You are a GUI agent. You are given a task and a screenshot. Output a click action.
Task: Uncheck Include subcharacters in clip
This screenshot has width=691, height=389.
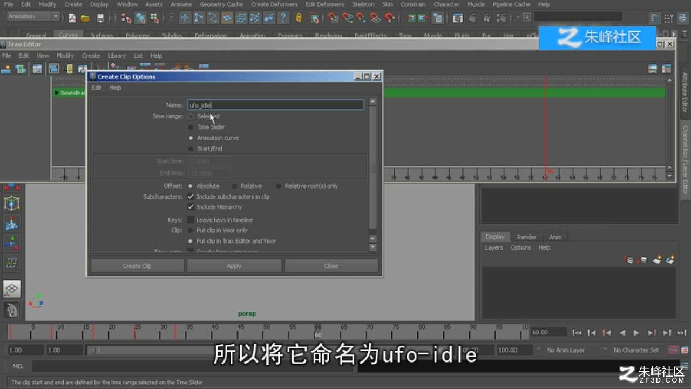click(191, 197)
